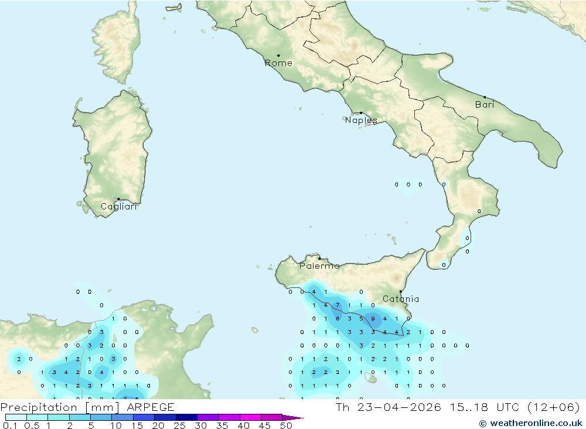Screen dimensions: 586x429
Task: Pick the 20–25 mm legend color swatch
Action: [165, 417]
